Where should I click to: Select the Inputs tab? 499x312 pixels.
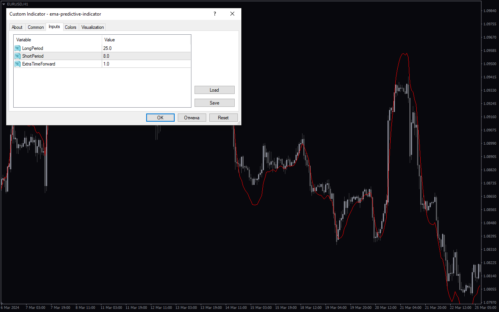pyautogui.click(x=54, y=27)
